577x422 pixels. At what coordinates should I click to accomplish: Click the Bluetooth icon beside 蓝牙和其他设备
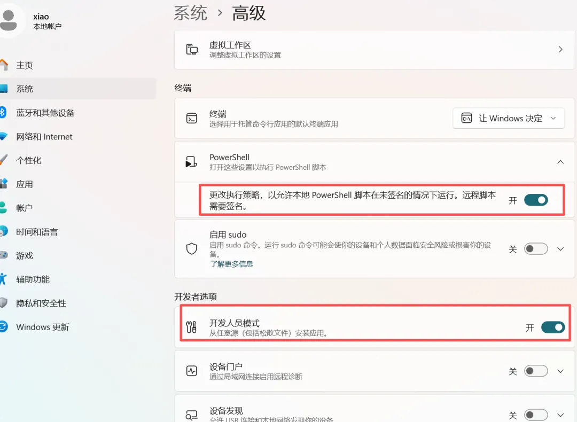(x=3, y=112)
